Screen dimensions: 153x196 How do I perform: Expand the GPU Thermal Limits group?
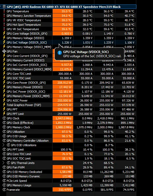(3, 163)
